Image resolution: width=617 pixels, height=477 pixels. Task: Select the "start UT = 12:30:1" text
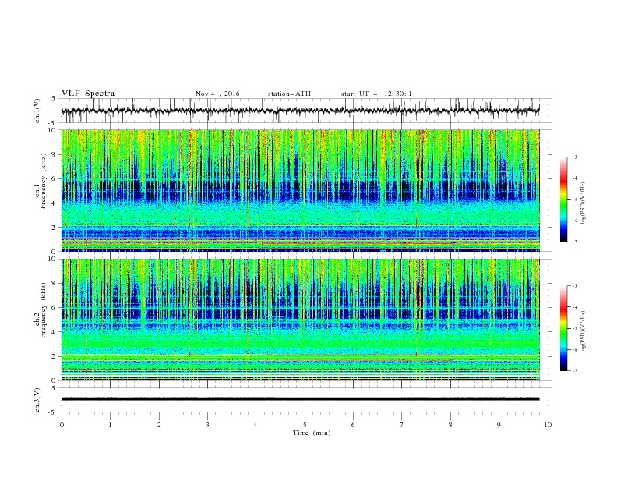[x=376, y=94]
